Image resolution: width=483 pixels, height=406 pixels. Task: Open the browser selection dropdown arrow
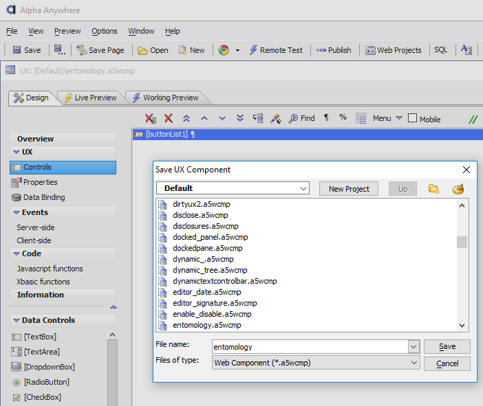(237, 50)
